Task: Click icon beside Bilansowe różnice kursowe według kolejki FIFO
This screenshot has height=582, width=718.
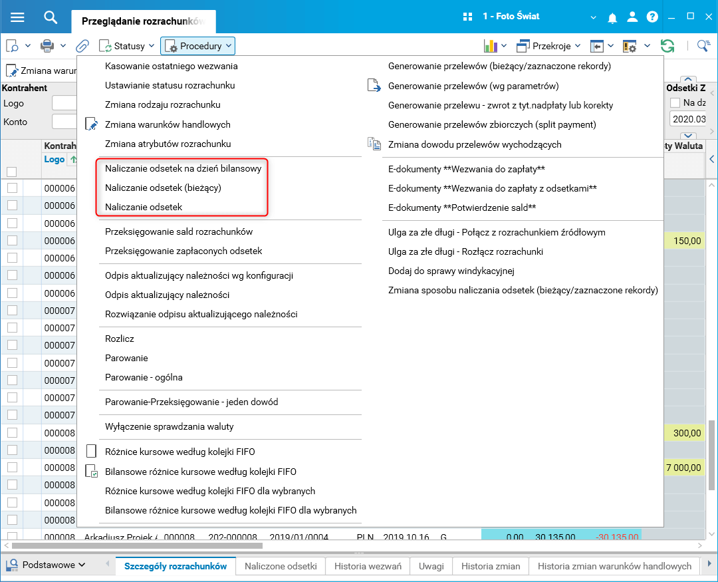Action: pos(92,472)
